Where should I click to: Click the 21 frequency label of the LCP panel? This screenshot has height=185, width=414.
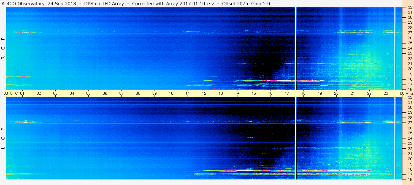tap(410, 154)
